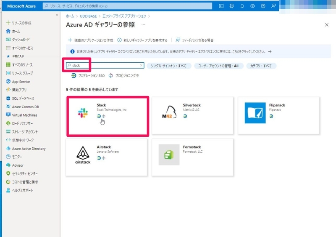Click the ストレージ アカウント icon

(x=8, y=132)
